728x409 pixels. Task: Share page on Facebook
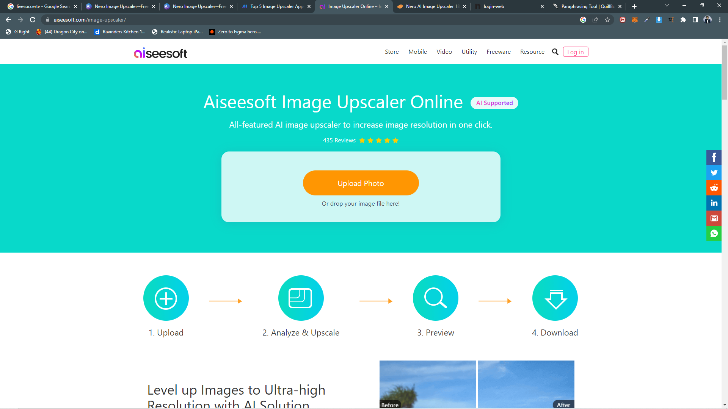[x=714, y=158]
